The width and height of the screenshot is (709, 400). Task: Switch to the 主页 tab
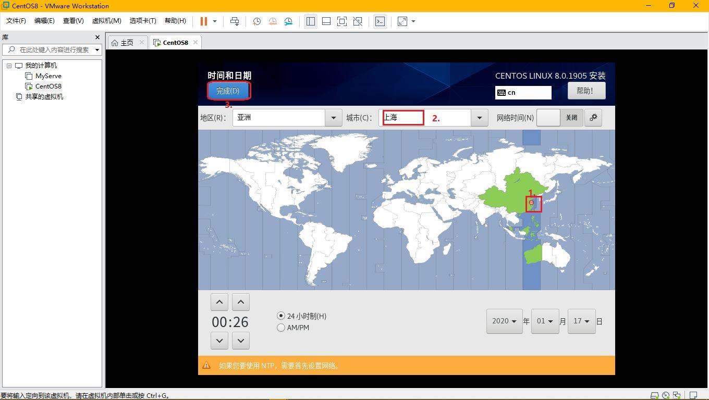[x=127, y=43]
